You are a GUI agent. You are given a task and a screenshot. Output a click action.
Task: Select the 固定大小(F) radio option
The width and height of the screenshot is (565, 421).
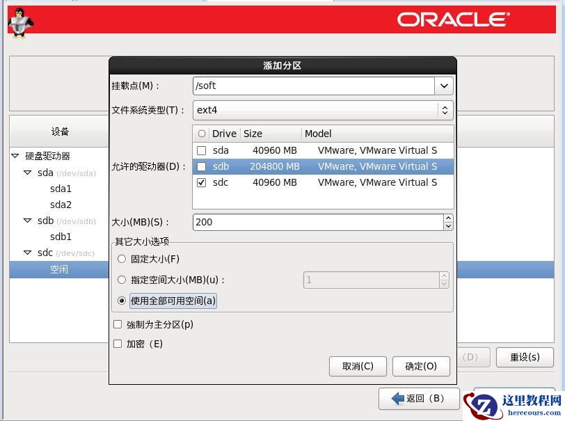tap(122, 259)
